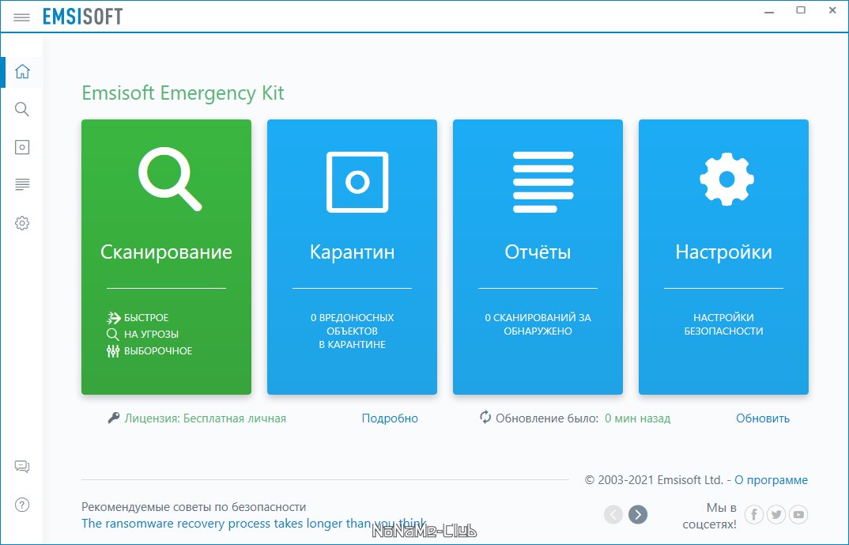Open Reports via sidebar lines icon
Image resolution: width=849 pixels, height=545 pixels.
point(22,185)
